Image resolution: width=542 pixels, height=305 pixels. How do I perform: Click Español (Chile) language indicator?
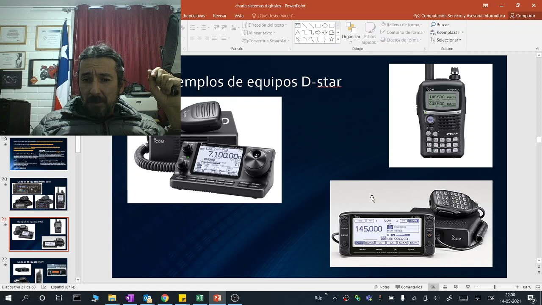[x=63, y=287]
